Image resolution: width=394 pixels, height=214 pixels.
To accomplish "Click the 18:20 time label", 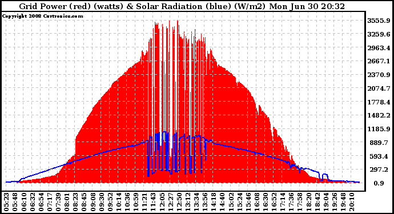I will pyautogui.click(x=308, y=202).
